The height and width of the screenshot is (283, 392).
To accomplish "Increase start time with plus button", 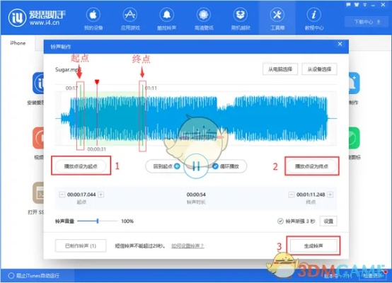I will point(101,195).
